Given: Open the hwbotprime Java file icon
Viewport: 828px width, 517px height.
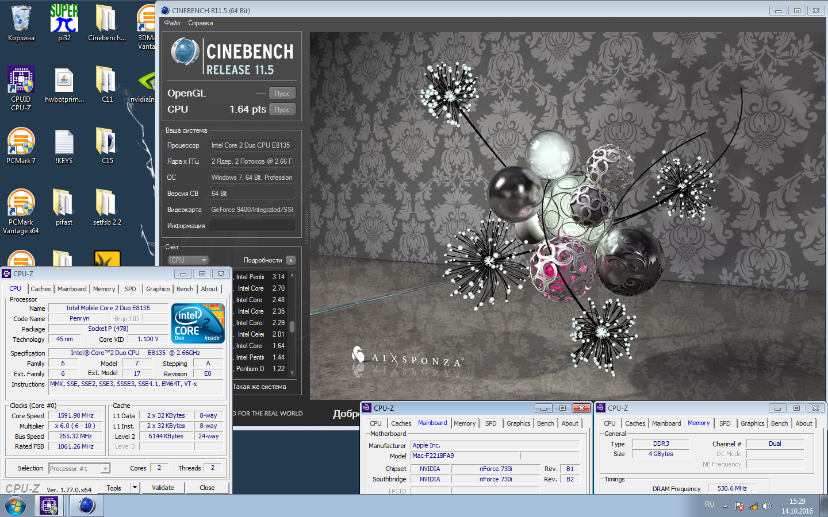Looking at the screenshot, I should (x=64, y=84).
